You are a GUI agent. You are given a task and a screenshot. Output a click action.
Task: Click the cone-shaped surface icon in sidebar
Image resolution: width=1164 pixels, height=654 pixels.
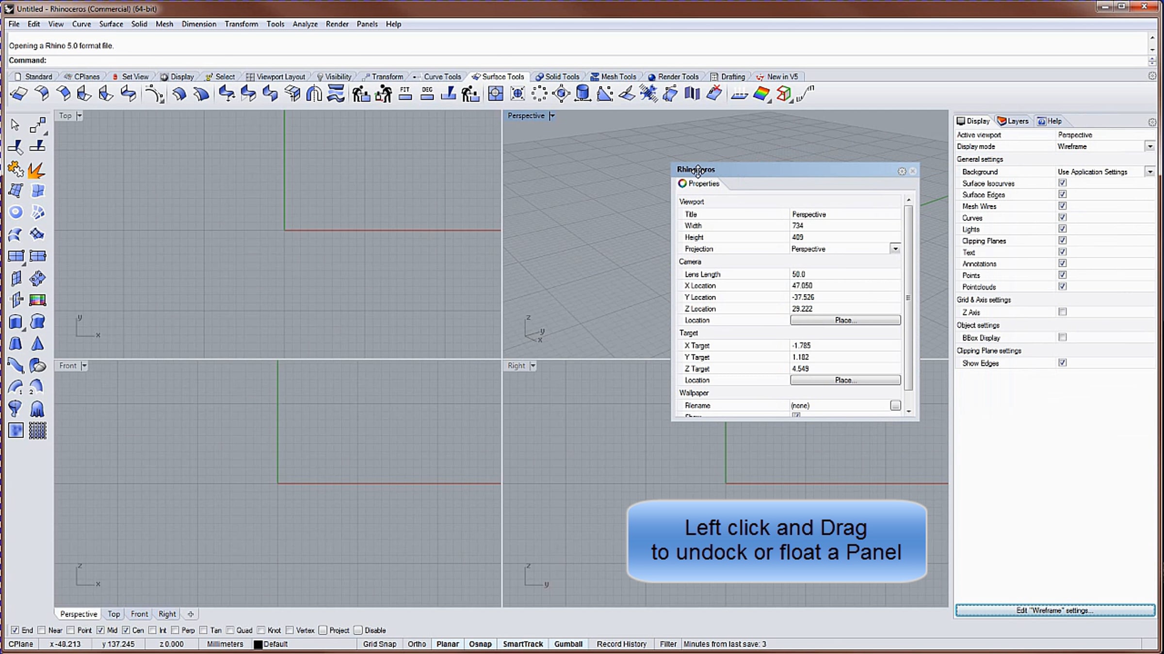point(37,344)
